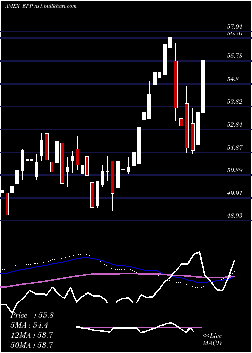Click the Live MACD inset chart

coord(139,328)
